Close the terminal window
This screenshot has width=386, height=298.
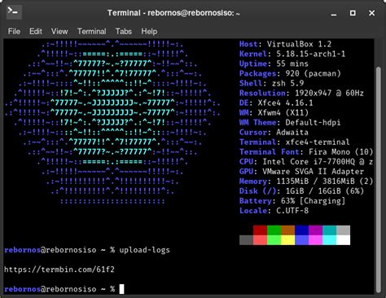[x=371, y=13]
